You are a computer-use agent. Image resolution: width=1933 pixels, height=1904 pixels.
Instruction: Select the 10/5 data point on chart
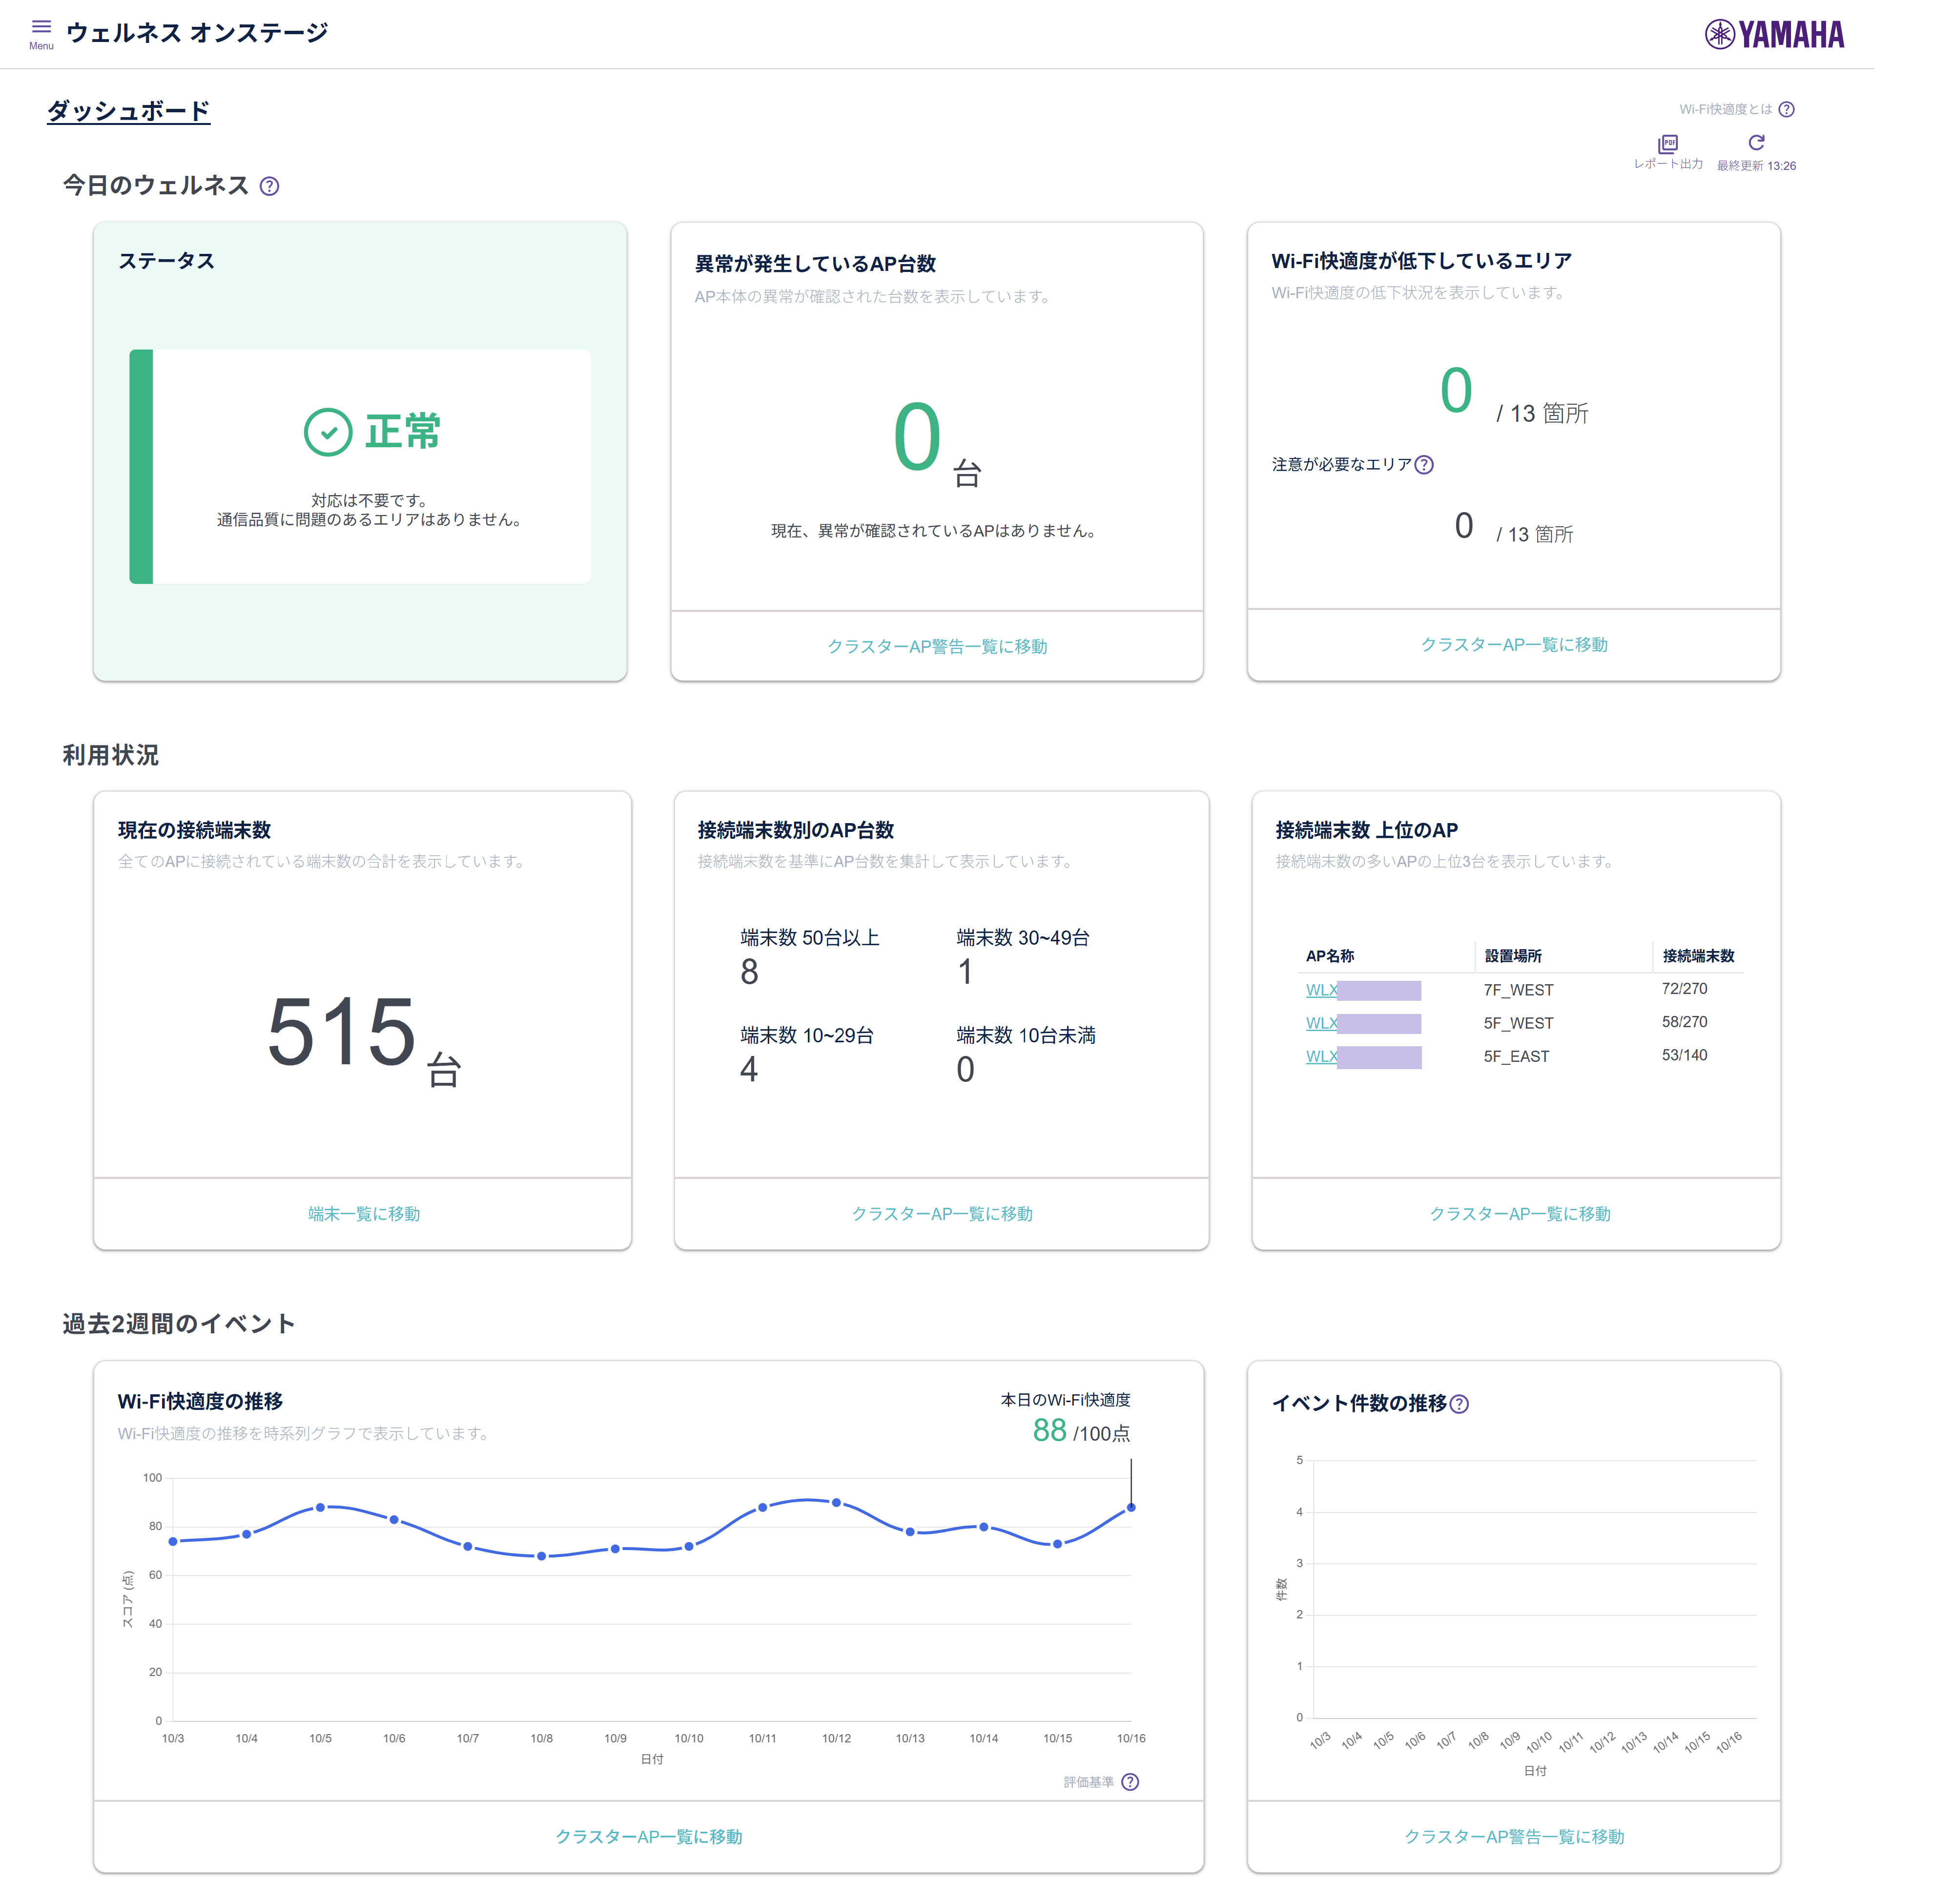click(x=320, y=1507)
